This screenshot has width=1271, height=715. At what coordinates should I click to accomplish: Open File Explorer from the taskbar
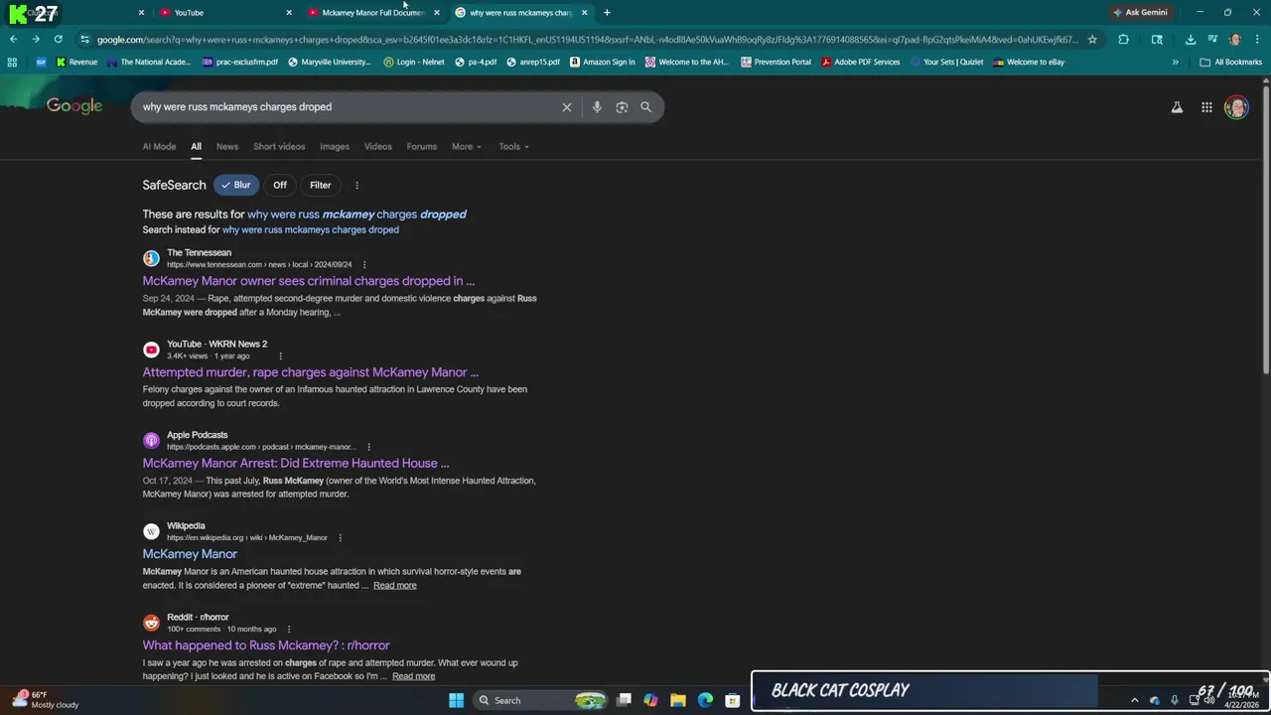click(x=677, y=701)
